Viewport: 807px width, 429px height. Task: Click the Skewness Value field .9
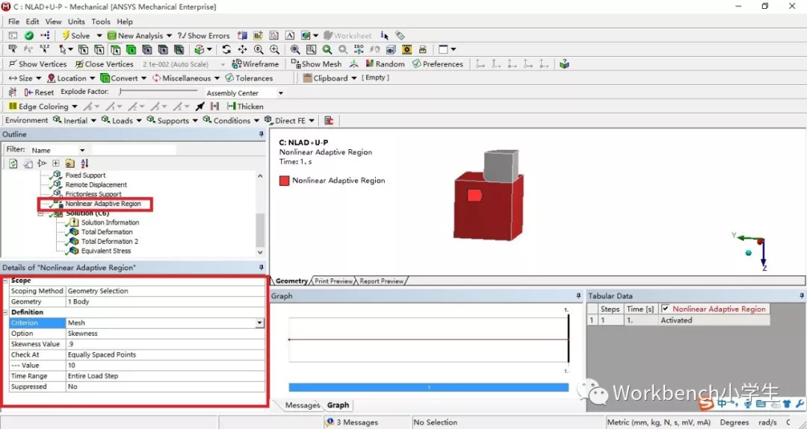click(x=165, y=344)
